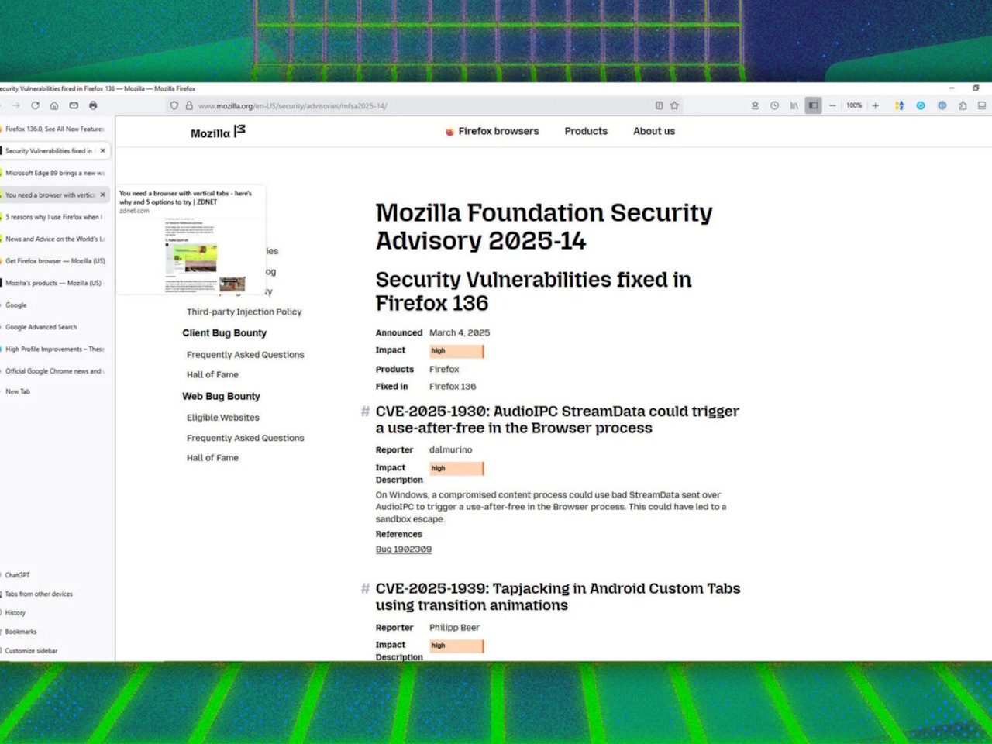
Task: Reload the current page
Action: 35,105
